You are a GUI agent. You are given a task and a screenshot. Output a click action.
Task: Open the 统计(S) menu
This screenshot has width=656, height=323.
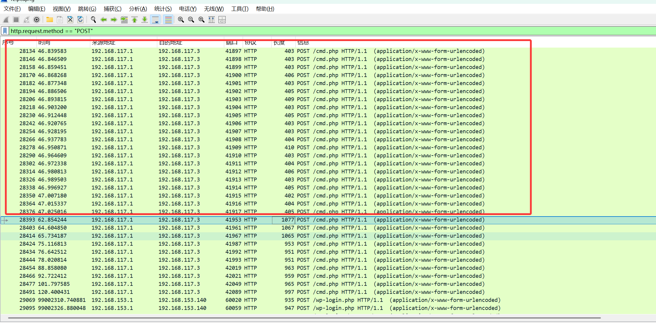pos(163,9)
